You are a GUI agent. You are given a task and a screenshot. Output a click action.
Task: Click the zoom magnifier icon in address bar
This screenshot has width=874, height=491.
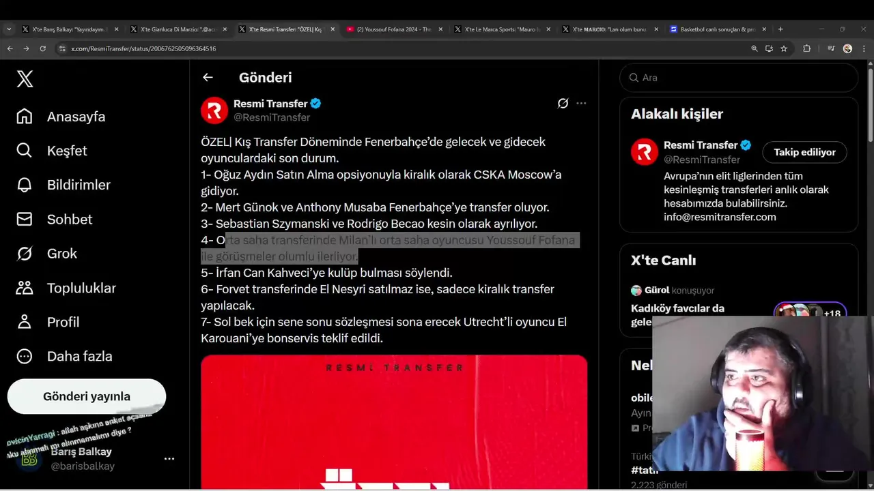(x=755, y=48)
